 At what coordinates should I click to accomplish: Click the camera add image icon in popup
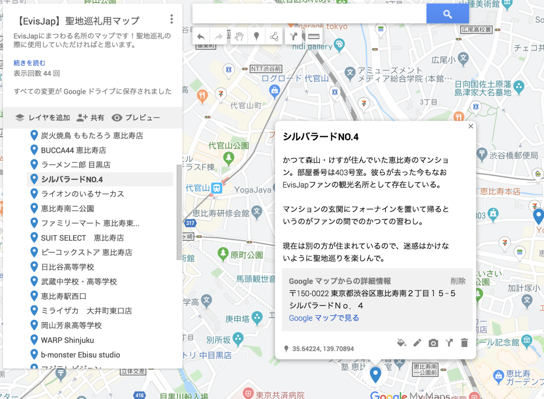tap(433, 343)
